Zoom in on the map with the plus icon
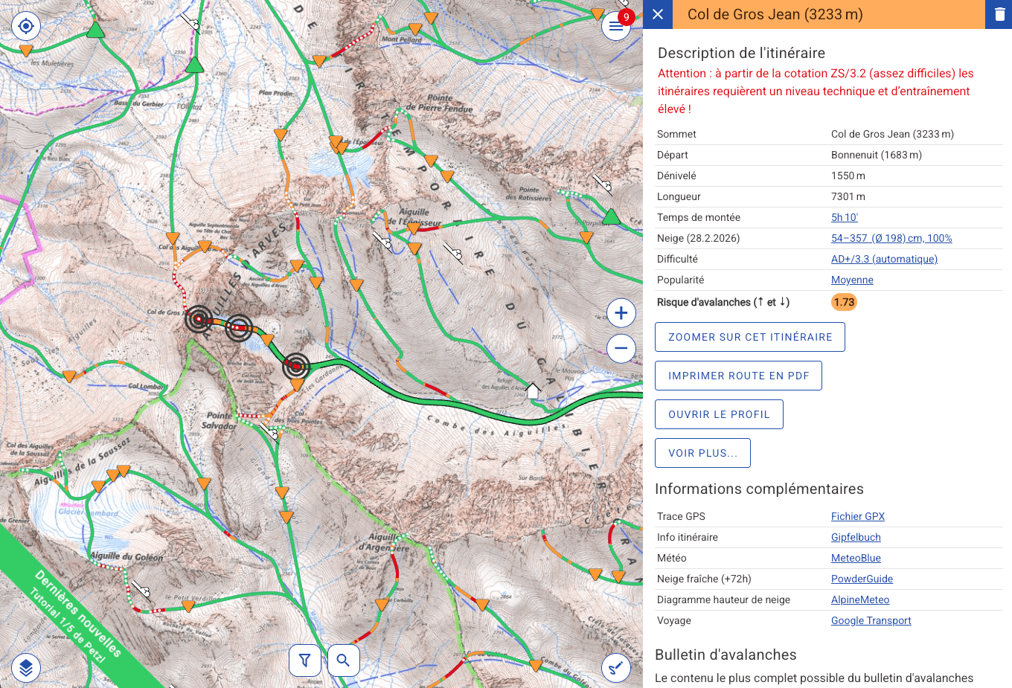The image size is (1012, 688). point(621,312)
